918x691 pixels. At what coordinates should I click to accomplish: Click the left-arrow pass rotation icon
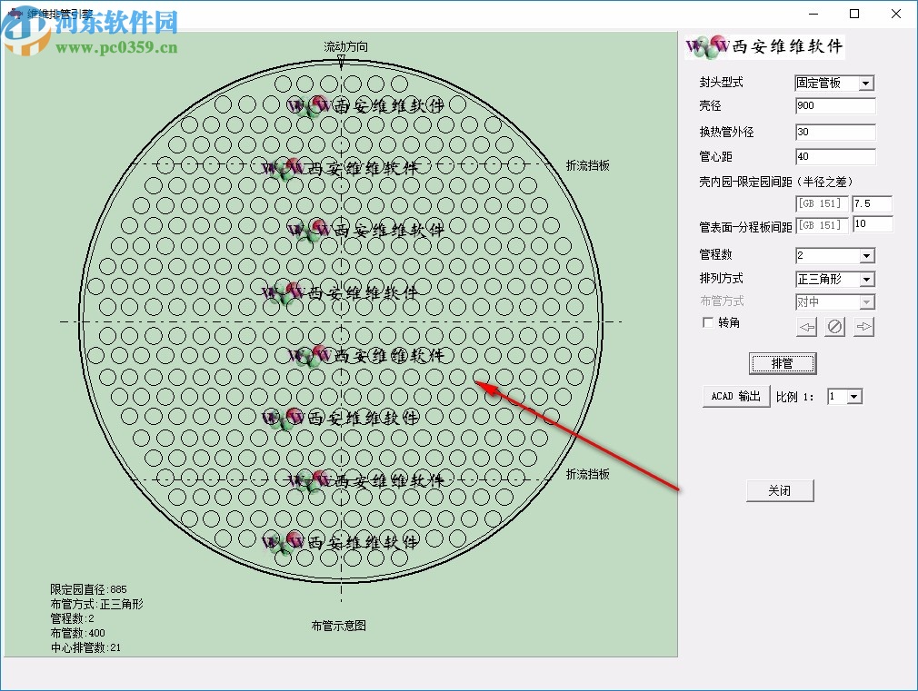coord(806,326)
